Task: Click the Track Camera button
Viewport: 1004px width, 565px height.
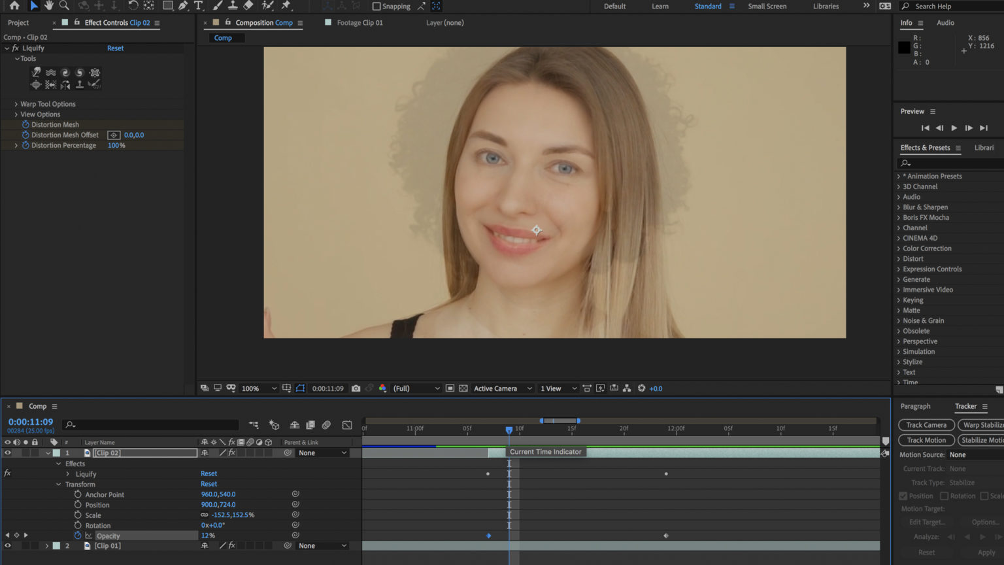Action: [x=926, y=424]
